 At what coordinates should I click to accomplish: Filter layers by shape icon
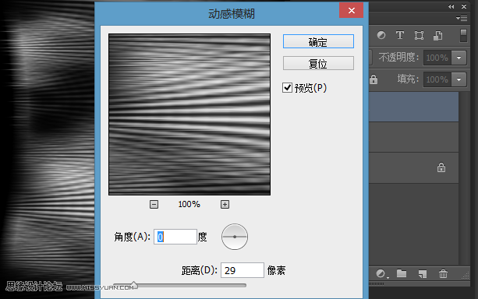pyautogui.click(x=419, y=35)
